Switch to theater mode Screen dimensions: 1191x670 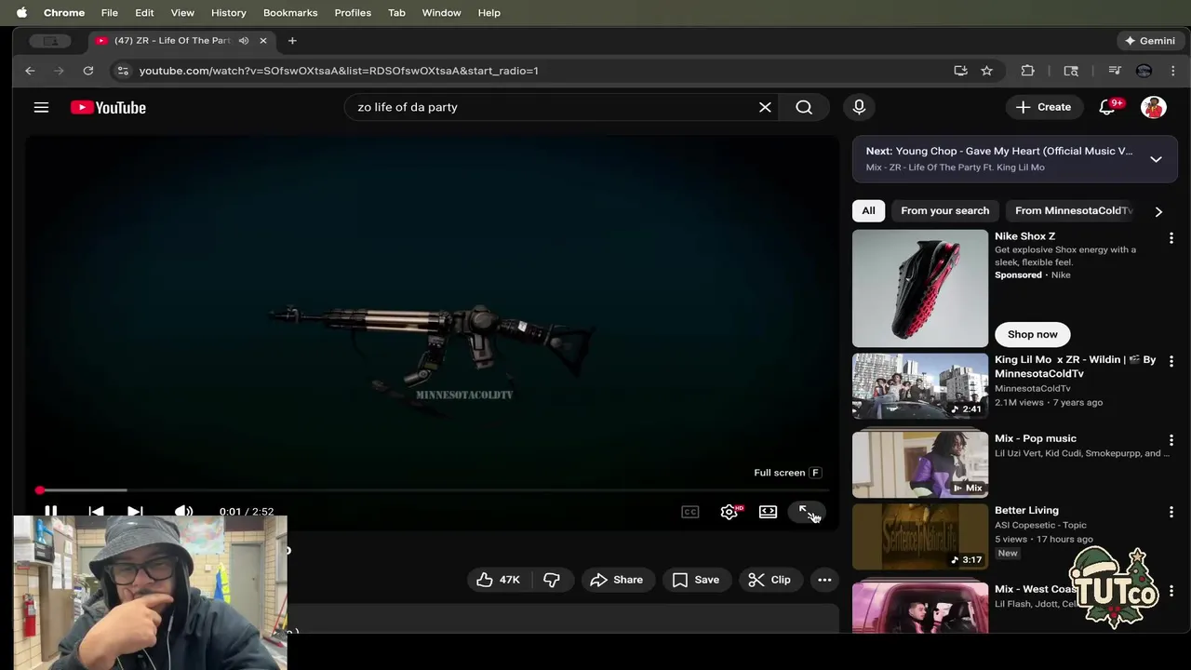tap(768, 512)
